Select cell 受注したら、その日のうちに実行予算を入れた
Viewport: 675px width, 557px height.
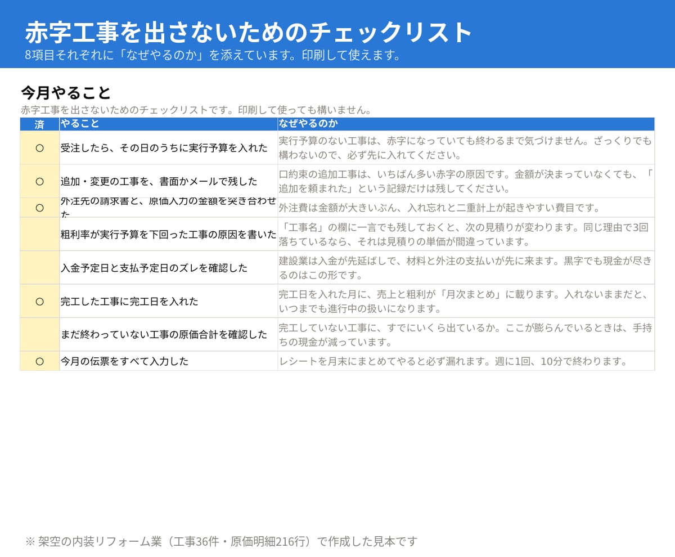click(169, 148)
